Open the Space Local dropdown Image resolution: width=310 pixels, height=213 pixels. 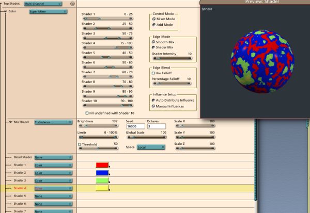pos(151,147)
